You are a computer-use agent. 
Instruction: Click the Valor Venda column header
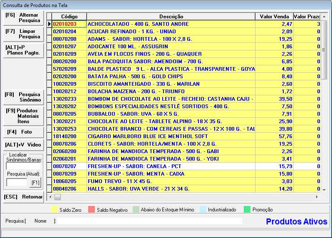point(274,17)
